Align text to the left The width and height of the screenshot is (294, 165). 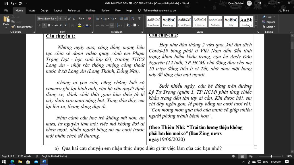coord(98,25)
